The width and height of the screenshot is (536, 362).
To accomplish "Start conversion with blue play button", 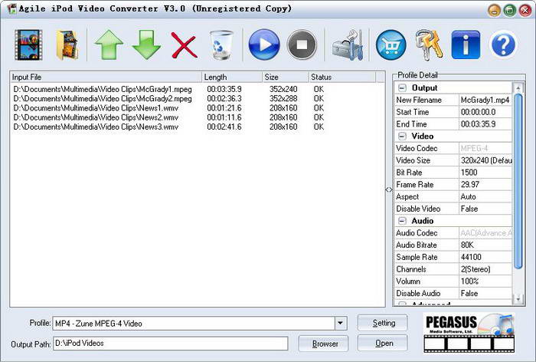I will pyautogui.click(x=264, y=44).
